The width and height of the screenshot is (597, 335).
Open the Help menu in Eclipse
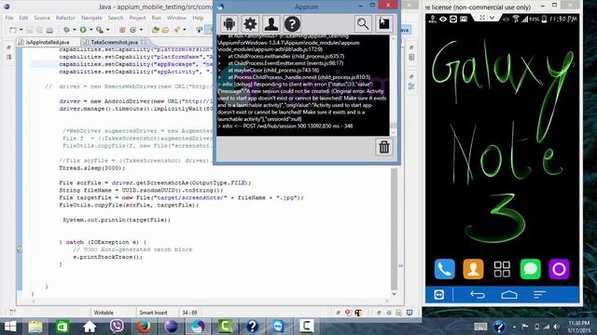(198, 18)
